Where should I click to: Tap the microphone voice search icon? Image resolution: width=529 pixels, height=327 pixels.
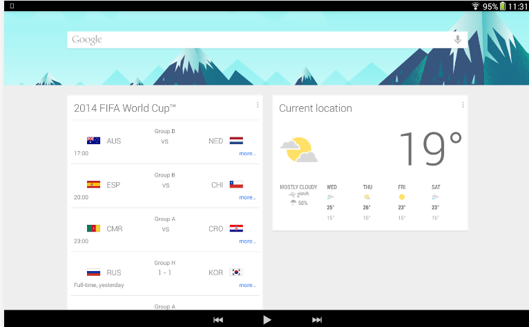coord(457,40)
